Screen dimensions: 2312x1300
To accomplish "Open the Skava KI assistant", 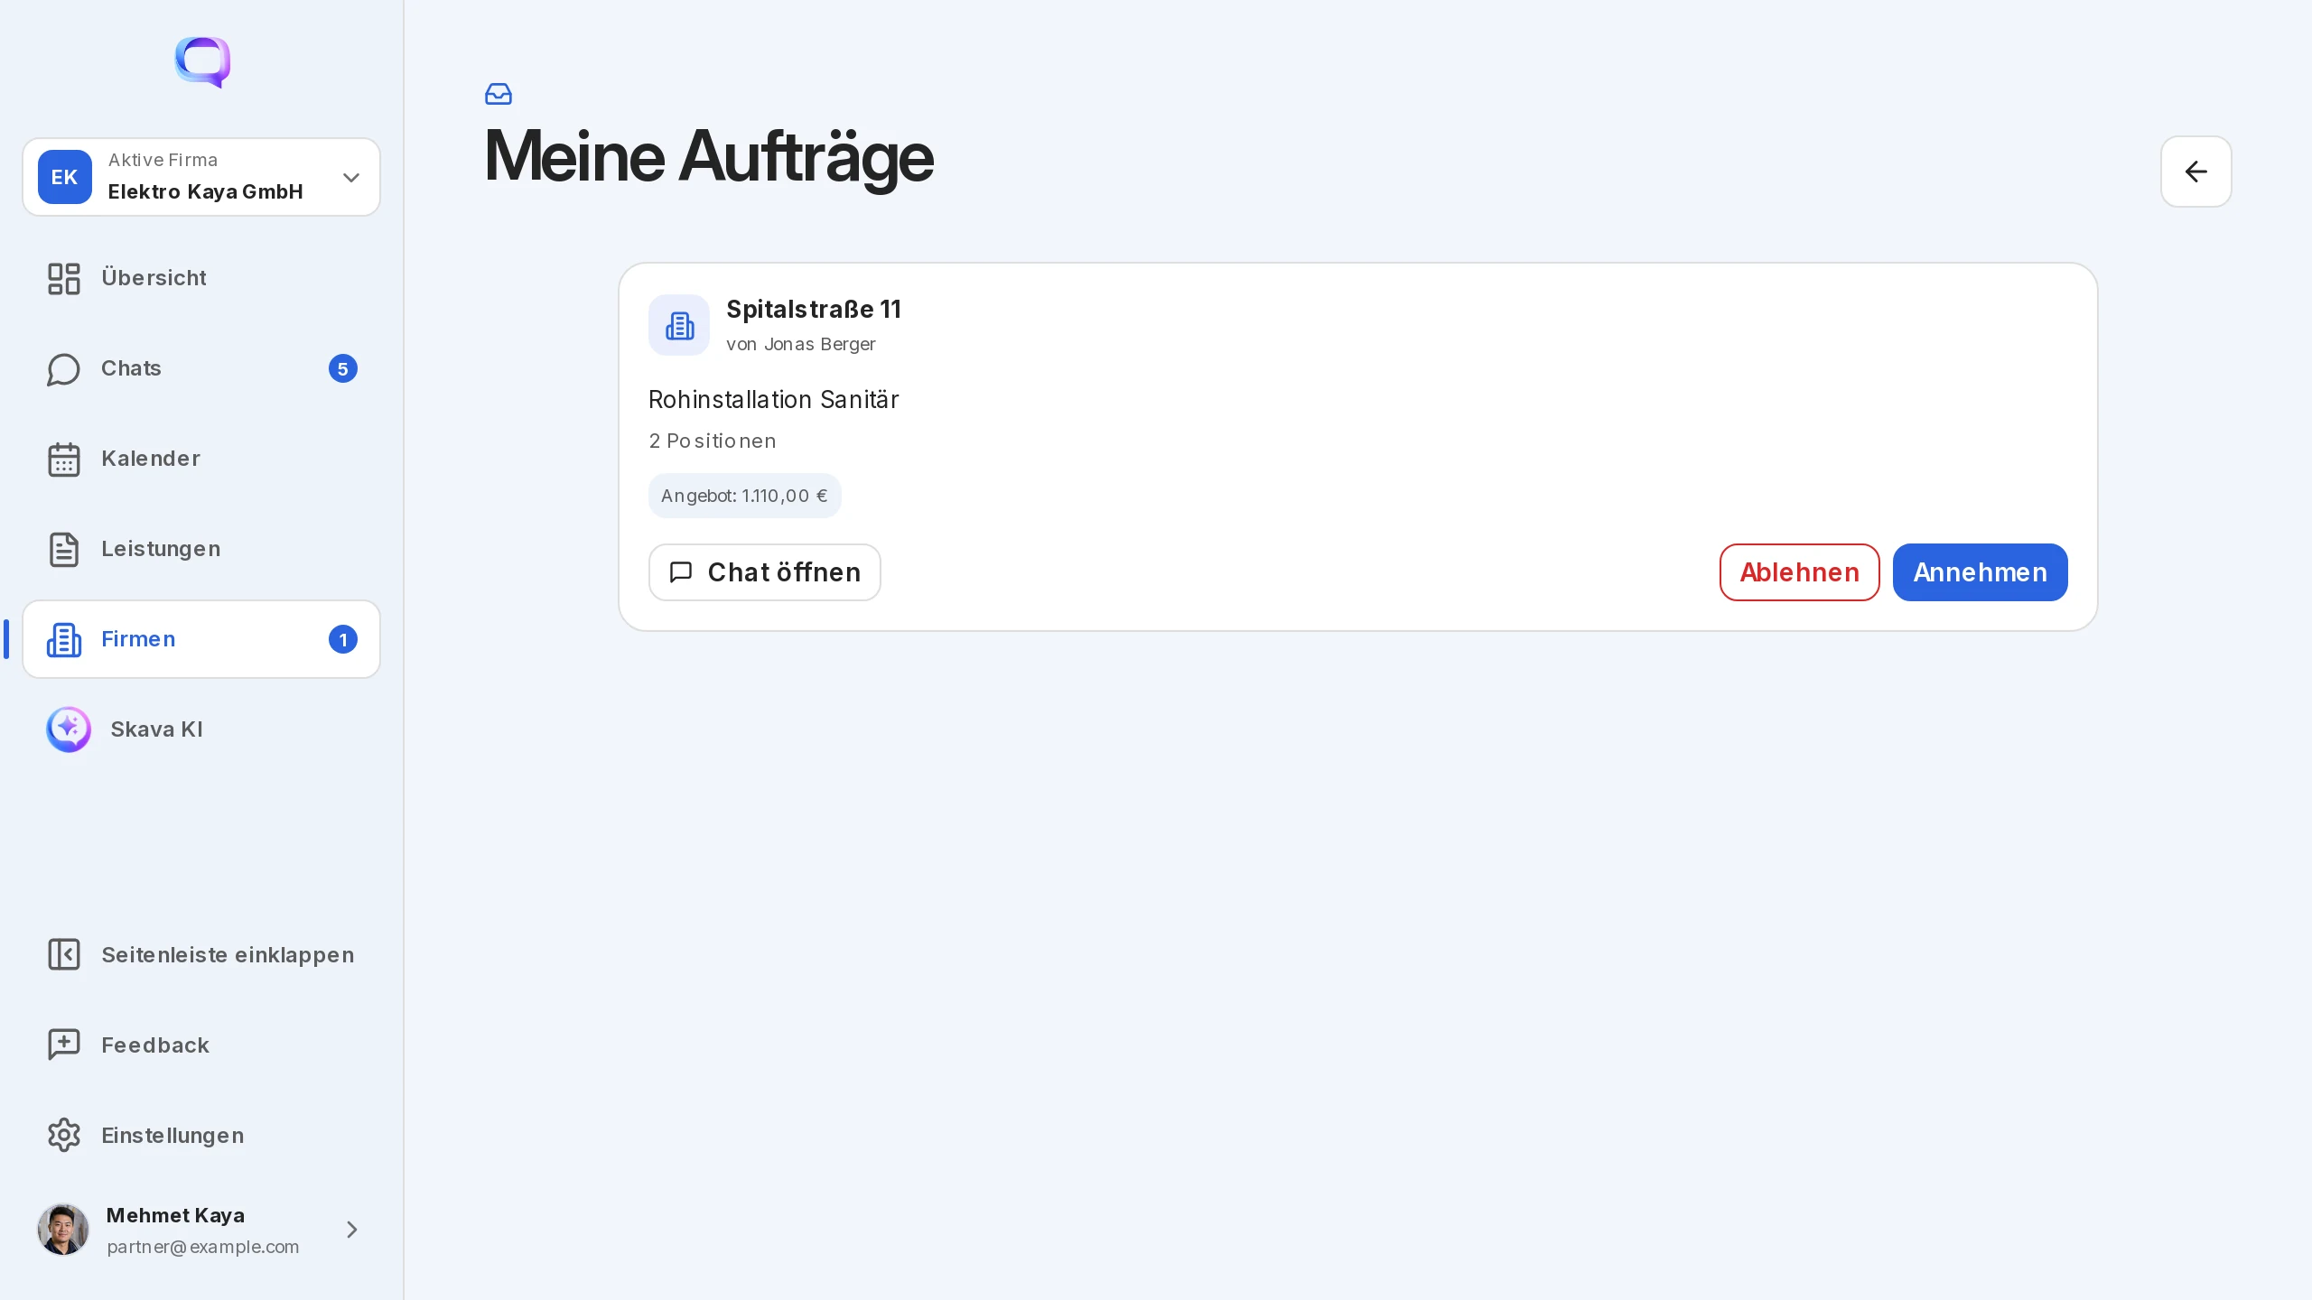I will point(201,729).
